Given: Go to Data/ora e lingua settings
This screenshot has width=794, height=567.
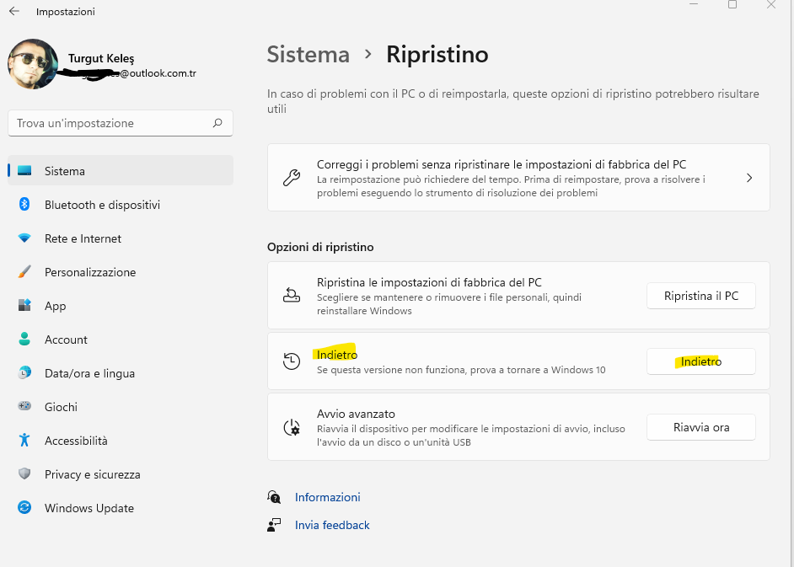Looking at the screenshot, I should tap(89, 373).
